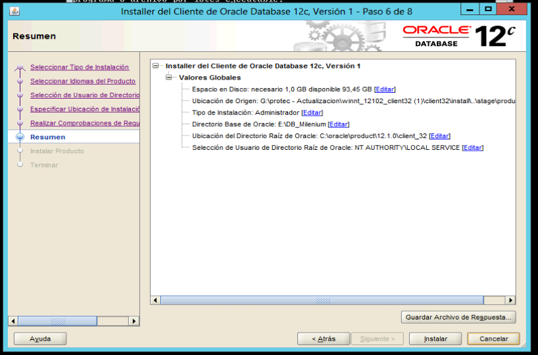Screen dimensions: 538x355
Task: Edit Ubicación del Directorio Raíz de Oracle
Action: click(x=439, y=136)
